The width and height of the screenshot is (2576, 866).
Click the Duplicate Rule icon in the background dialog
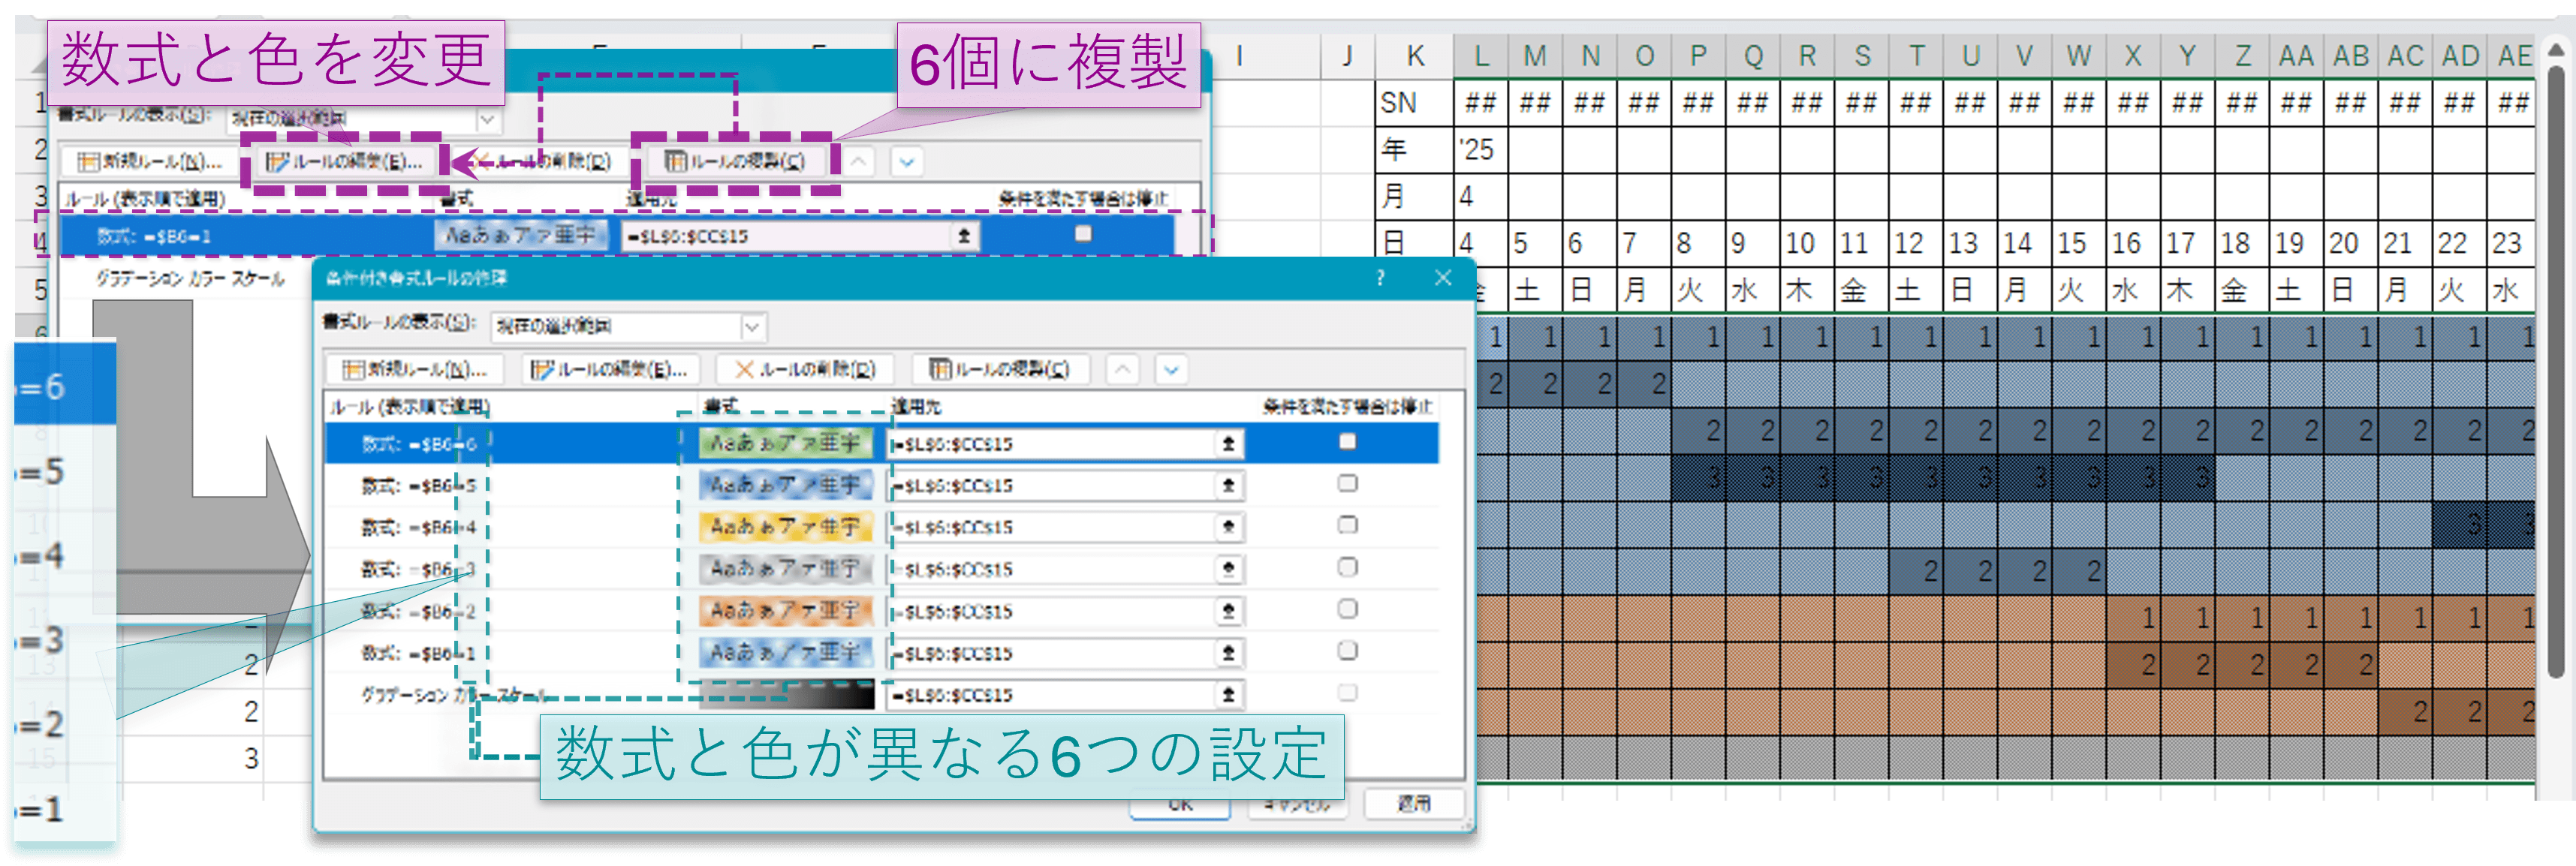point(674,161)
